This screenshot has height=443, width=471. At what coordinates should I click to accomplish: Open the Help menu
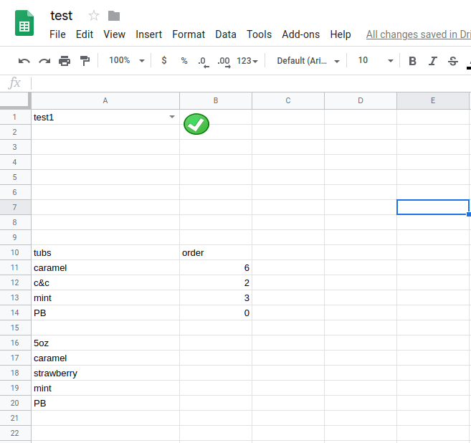coord(341,34)
